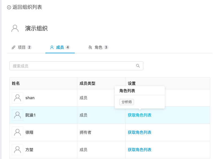This screenshot has height=159, width=213.
Task: Select the member name shan
Action: click(30, 98)
